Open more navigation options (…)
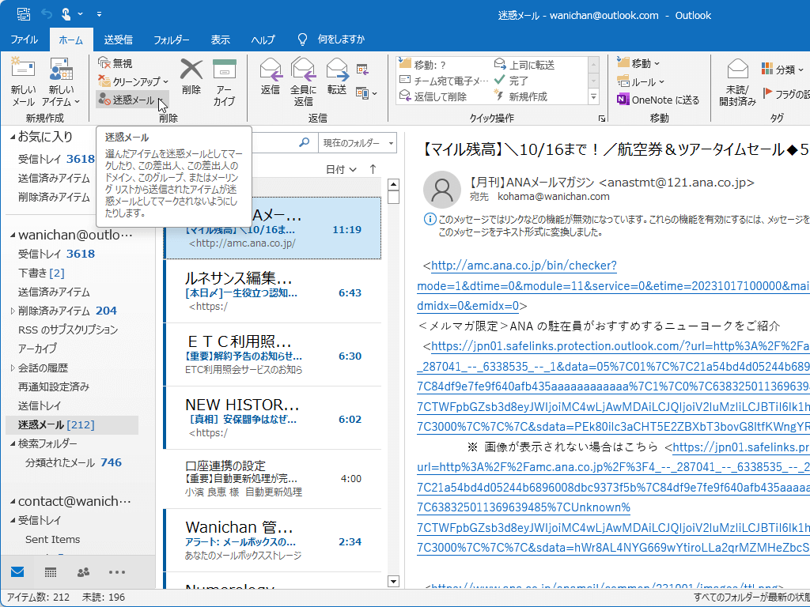This screenshot has height=607, width=810. [117, 572]
